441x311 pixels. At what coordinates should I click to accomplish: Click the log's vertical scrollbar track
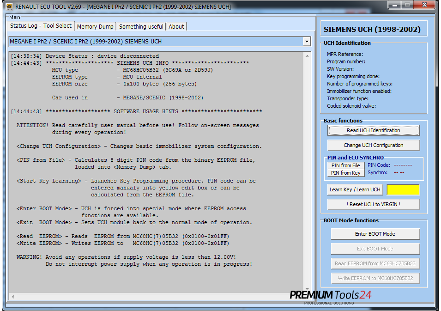pyautogui.click(x=307, y=172)
